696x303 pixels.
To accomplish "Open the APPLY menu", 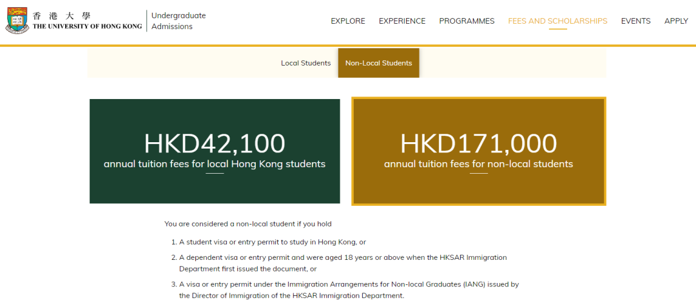I will coord(676,21).
